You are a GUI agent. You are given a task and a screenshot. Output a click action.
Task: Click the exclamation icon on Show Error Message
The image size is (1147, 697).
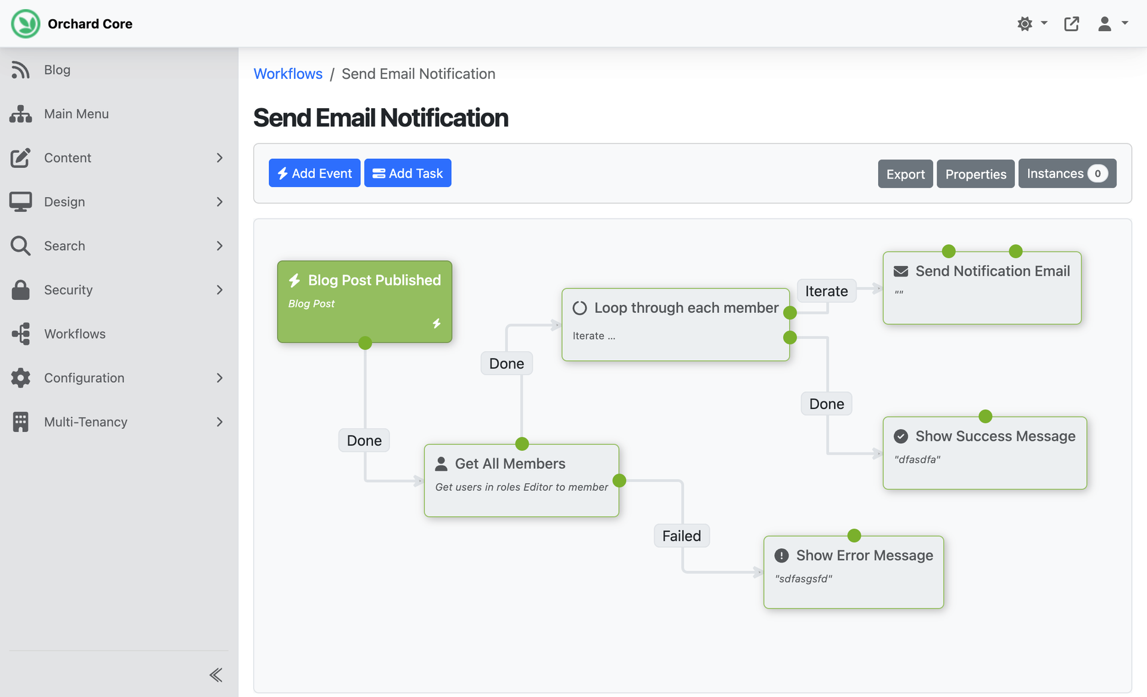tap(781, 555)
